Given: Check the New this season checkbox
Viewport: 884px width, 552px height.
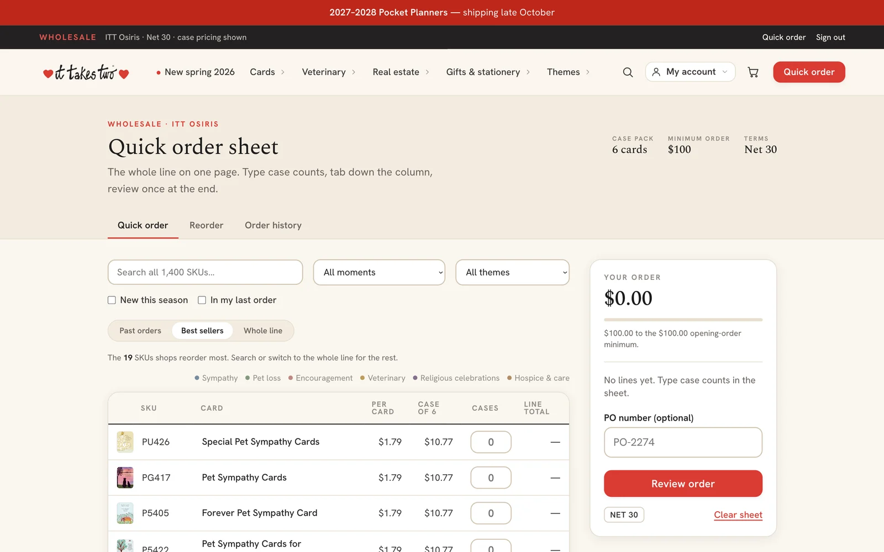Looking at the screenshot, I should coord(112,300).
